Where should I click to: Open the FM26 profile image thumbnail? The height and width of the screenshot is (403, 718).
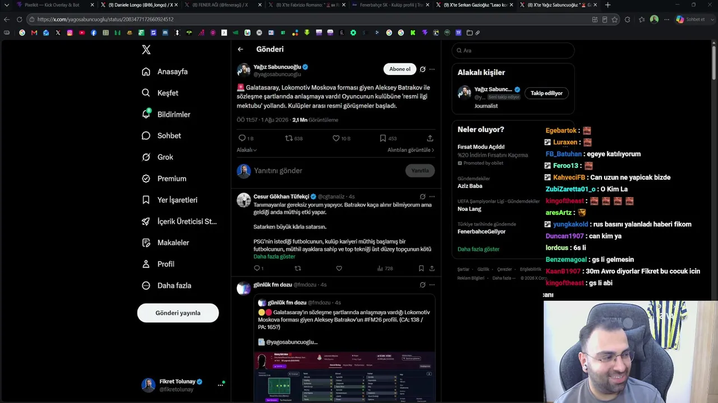pos(344,377)
